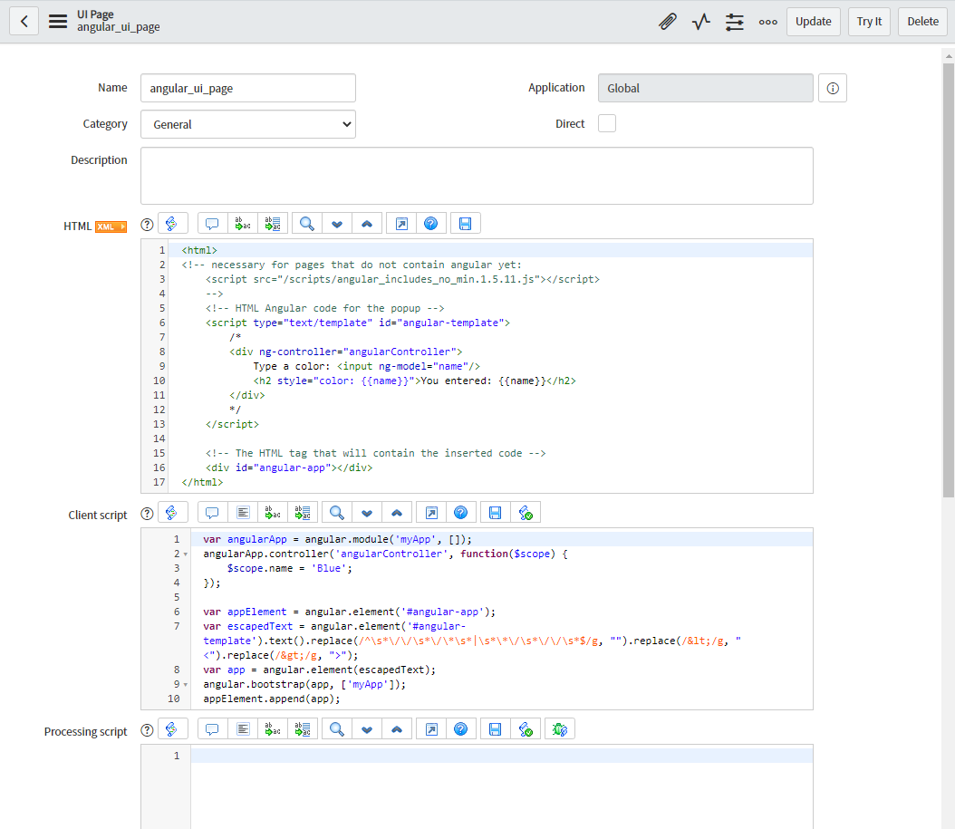955x829 pixels.
Task: Click the help icon beside the HTML field
Action: pos(147,223)
